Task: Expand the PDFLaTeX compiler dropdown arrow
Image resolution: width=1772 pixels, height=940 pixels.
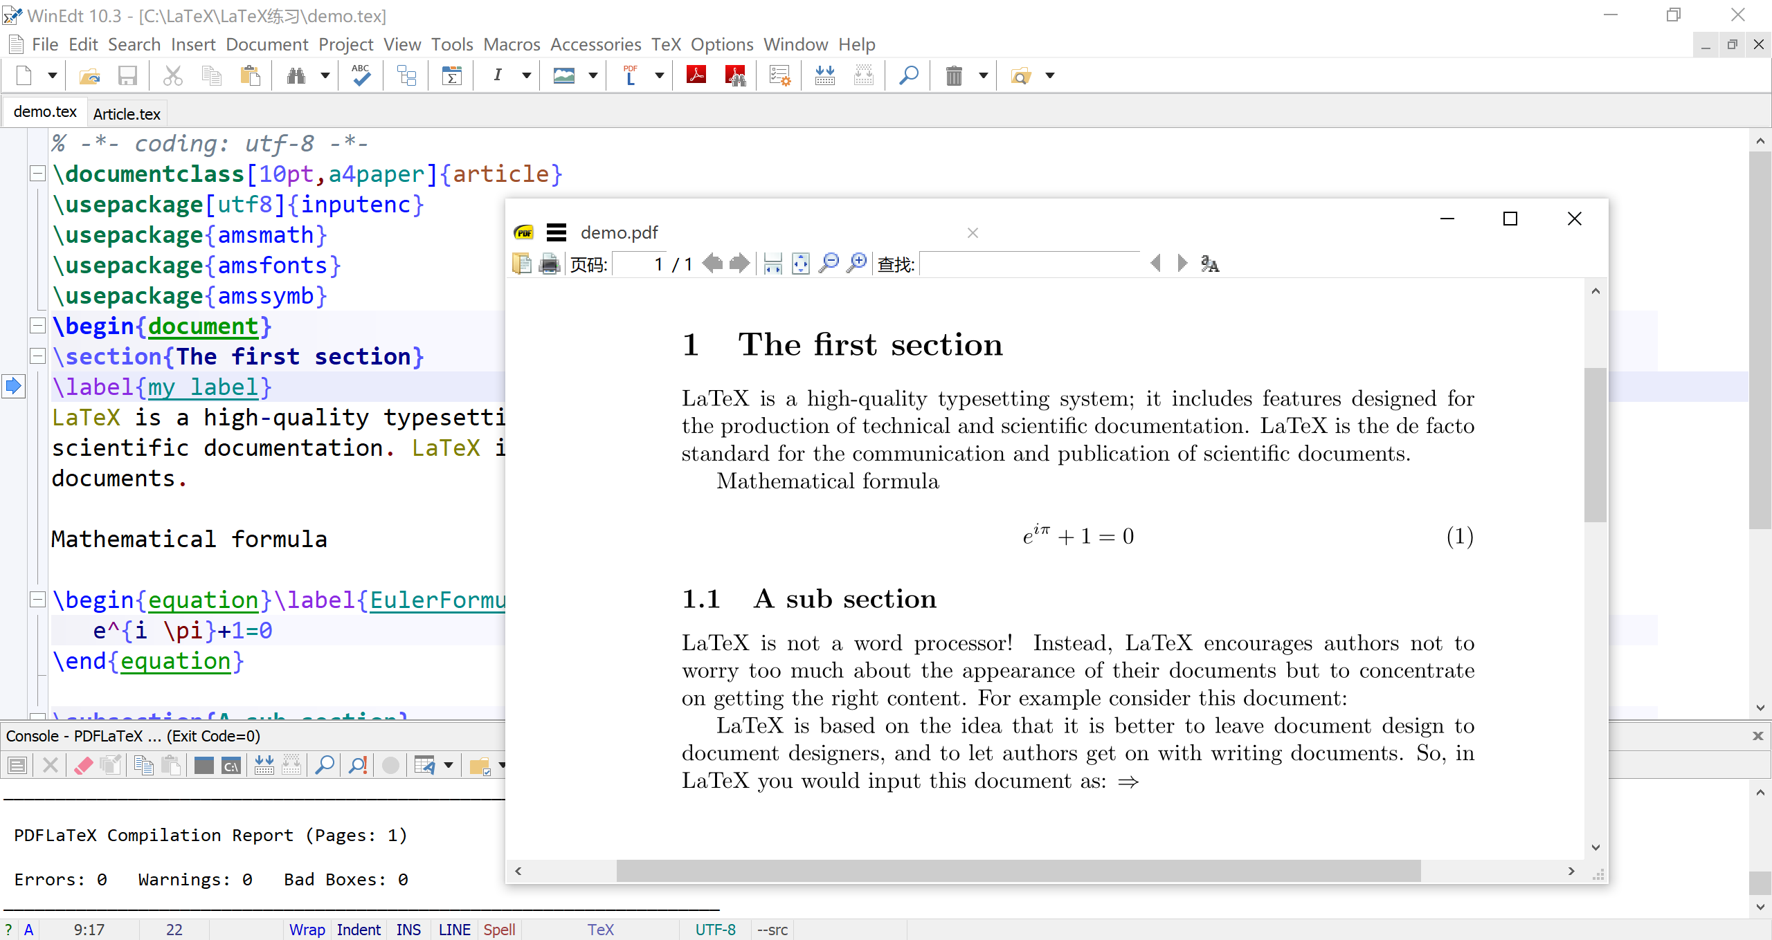Action: [x=659, y=75]
